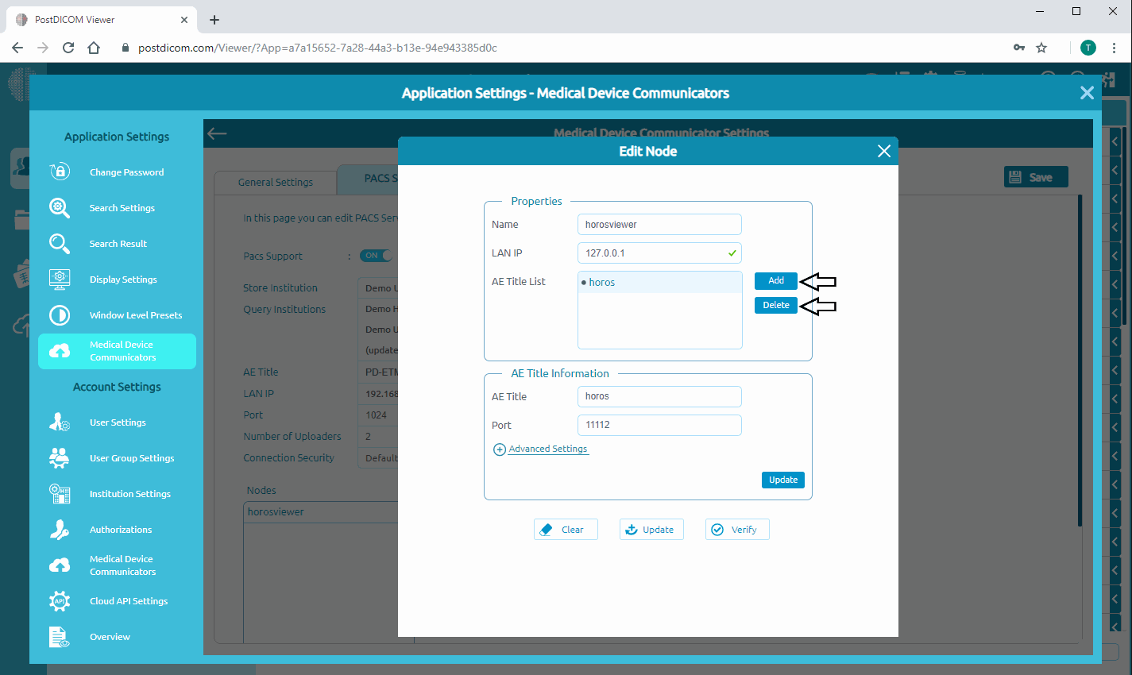The height and width of the screenshot is (675, 1132).
Task: Select the 'horosviewer' node in Nodes list
Action: (x=321, y=511)
